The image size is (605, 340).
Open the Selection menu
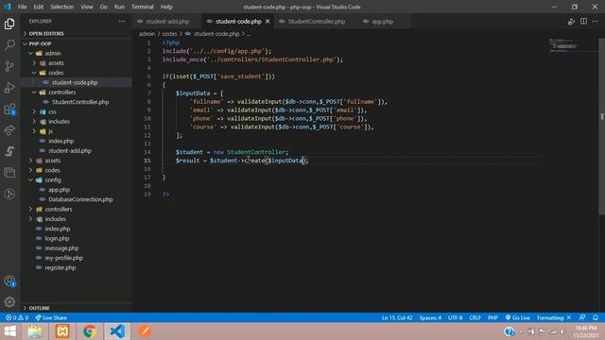[61, 7]
